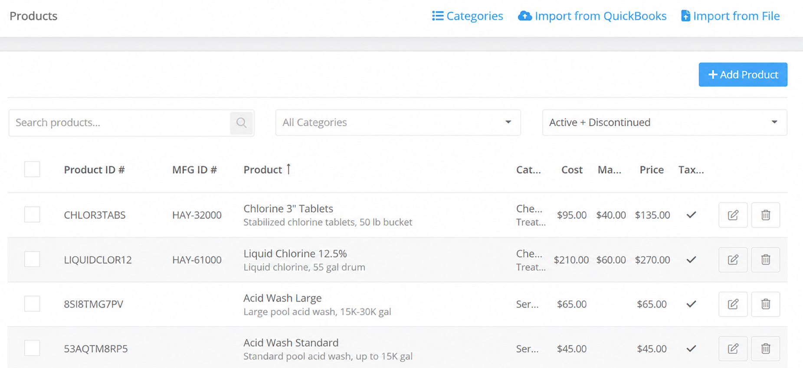Open the Categories link
Viewport: 803px width, 368px height.
pos(468,16)
